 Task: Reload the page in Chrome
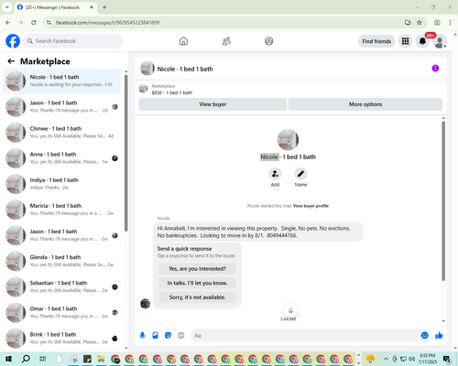pyautogui.click(x=34, y=23)
